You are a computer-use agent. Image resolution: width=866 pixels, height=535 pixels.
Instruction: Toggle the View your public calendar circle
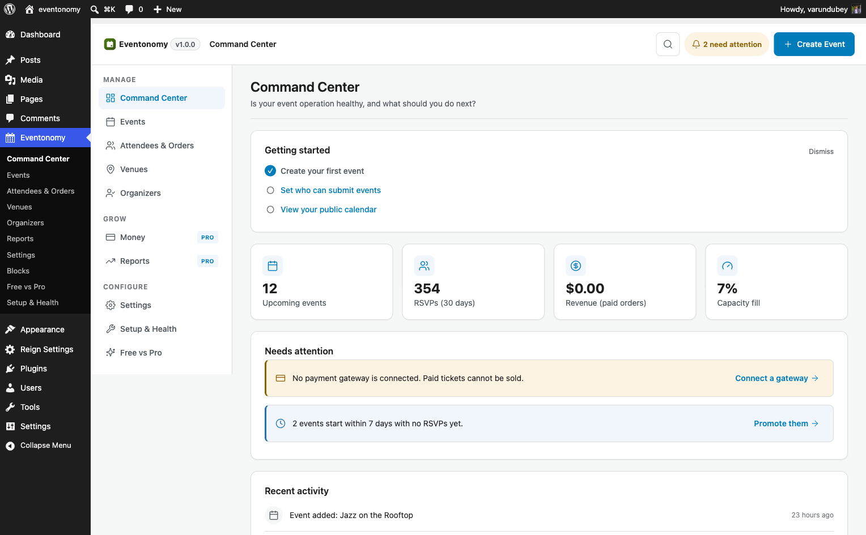(x=270, y=209)
